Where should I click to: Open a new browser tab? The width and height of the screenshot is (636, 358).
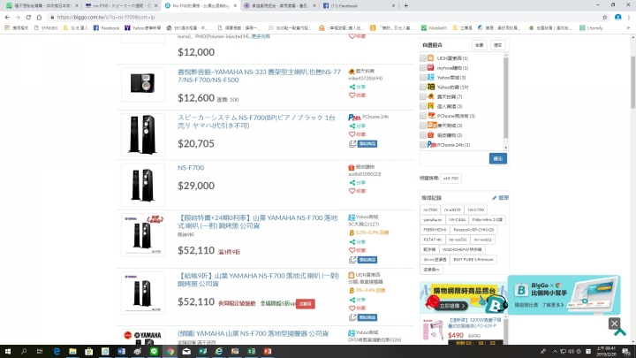pos(405,5)
